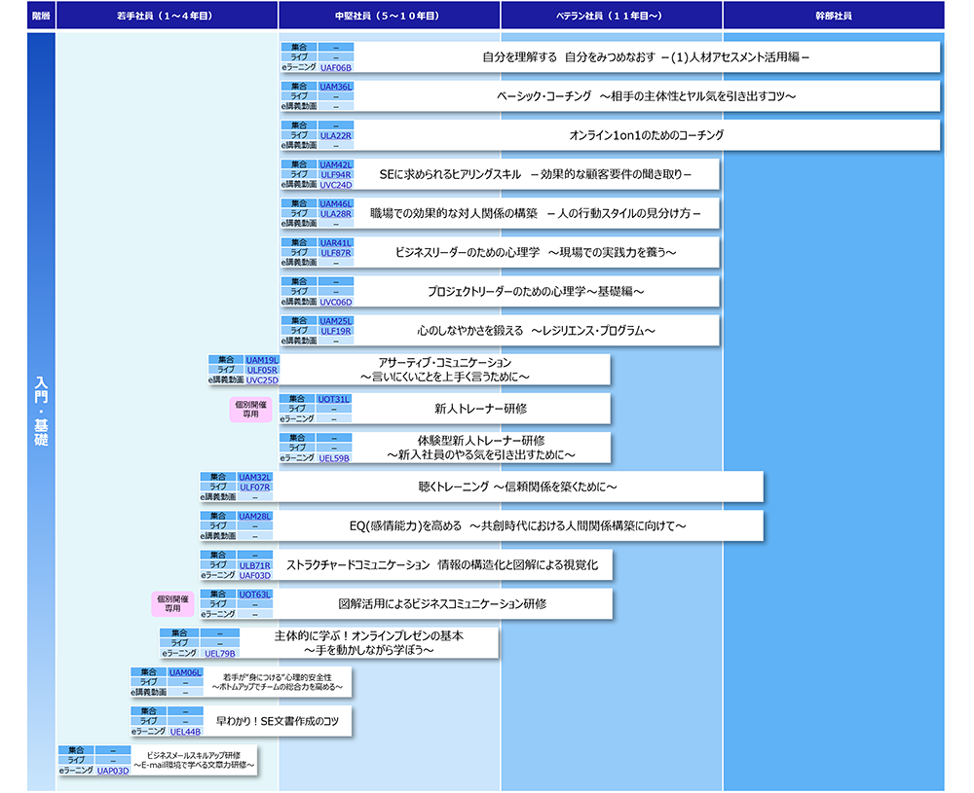Open course code UAF06B e-learning link
The width and height of the screenshot is (974, 793).
pos(335,67)
